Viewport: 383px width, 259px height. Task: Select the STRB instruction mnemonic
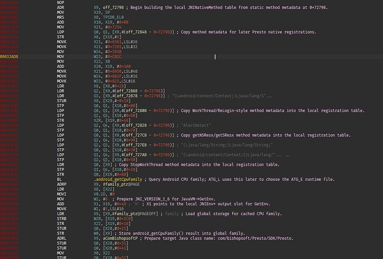62,219
